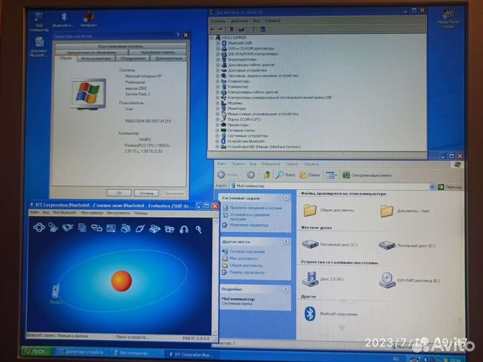Select DVD-RAM drive (E:)
483x362 pixels.
coord(409,280)
